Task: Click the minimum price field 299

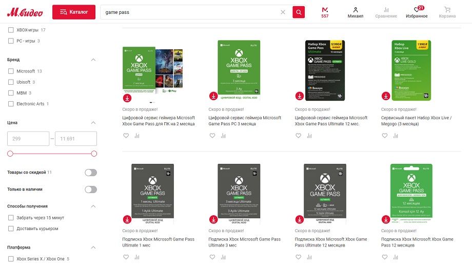Action: pos(28,139)
